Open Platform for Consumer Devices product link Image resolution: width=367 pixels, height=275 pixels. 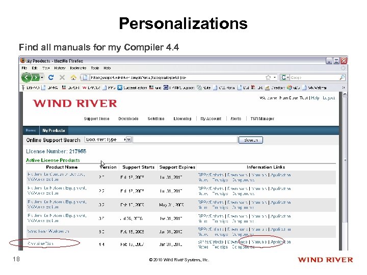(x=56, y=177)
